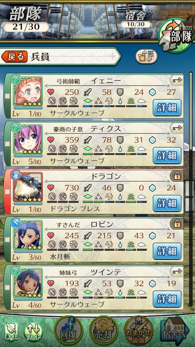
Task: Open 詳細 details for ツインテ
Action: pos(167,299)
